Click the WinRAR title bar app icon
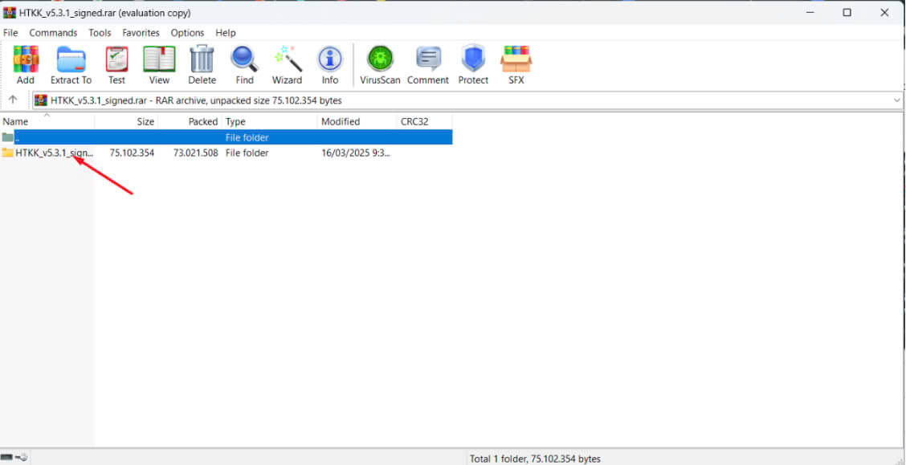 click(x=10, y=13)
